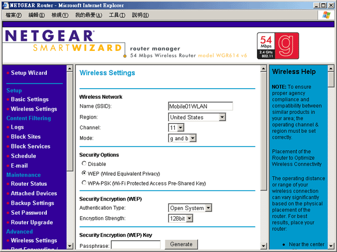Open the 我的最愛(A) favorites menu
This screenshot has width=337, height=252.
pyautogui.click(x=88, y=15)
